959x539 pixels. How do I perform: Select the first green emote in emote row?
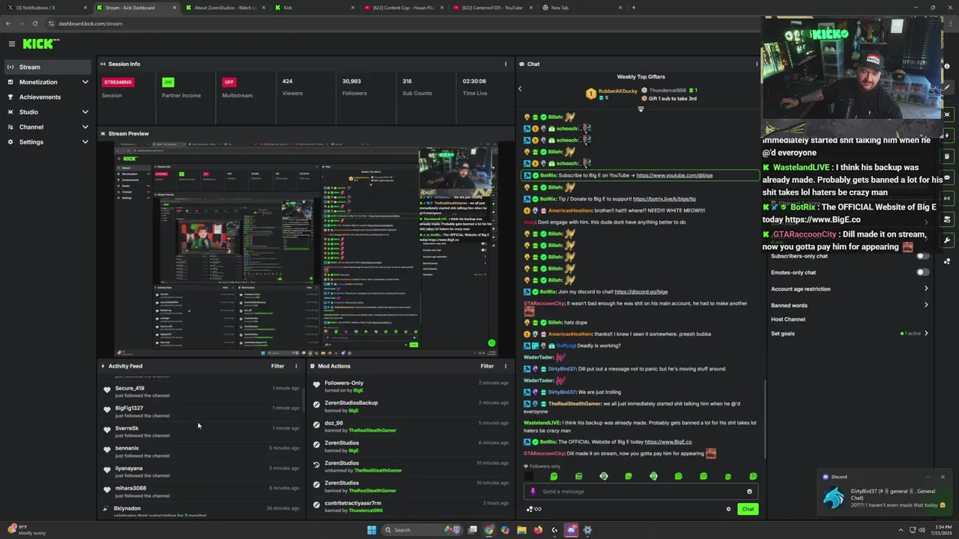554,476
